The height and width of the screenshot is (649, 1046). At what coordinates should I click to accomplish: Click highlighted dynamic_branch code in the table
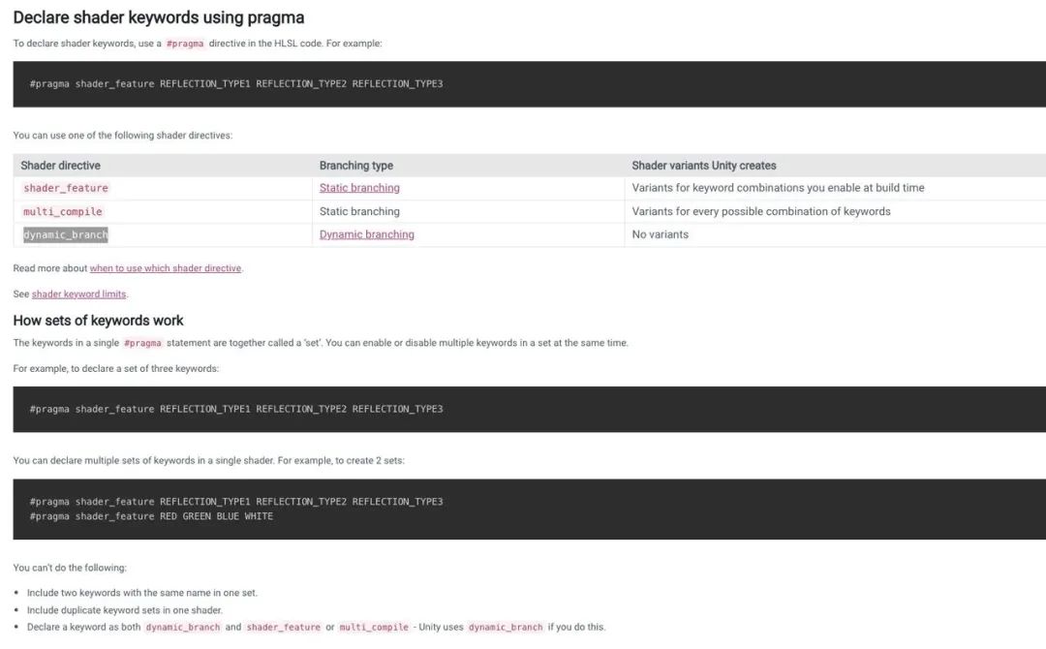point(66,234)
